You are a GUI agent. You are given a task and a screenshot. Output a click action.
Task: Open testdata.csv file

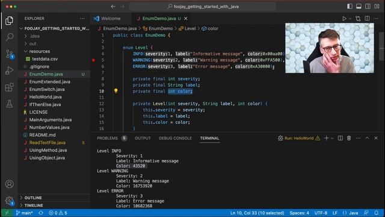coord(55,59)
